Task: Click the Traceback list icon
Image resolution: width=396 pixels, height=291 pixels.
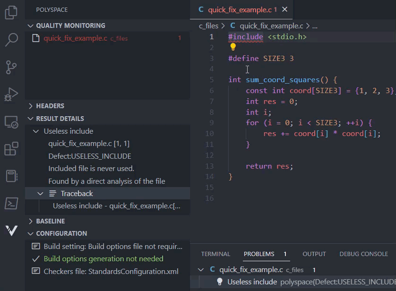Action: pyautogui.click(x=52, y=194)
